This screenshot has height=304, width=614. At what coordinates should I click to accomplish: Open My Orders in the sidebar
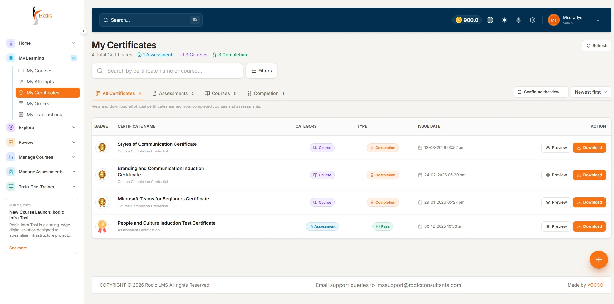(48, 104)
